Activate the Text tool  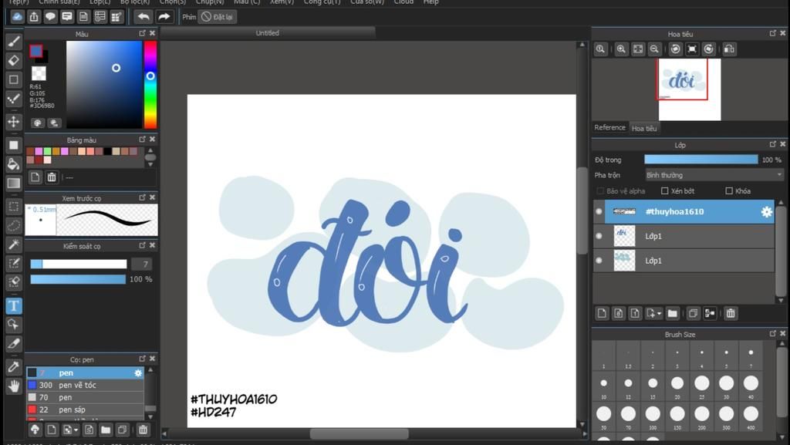[x=14, y=305]
